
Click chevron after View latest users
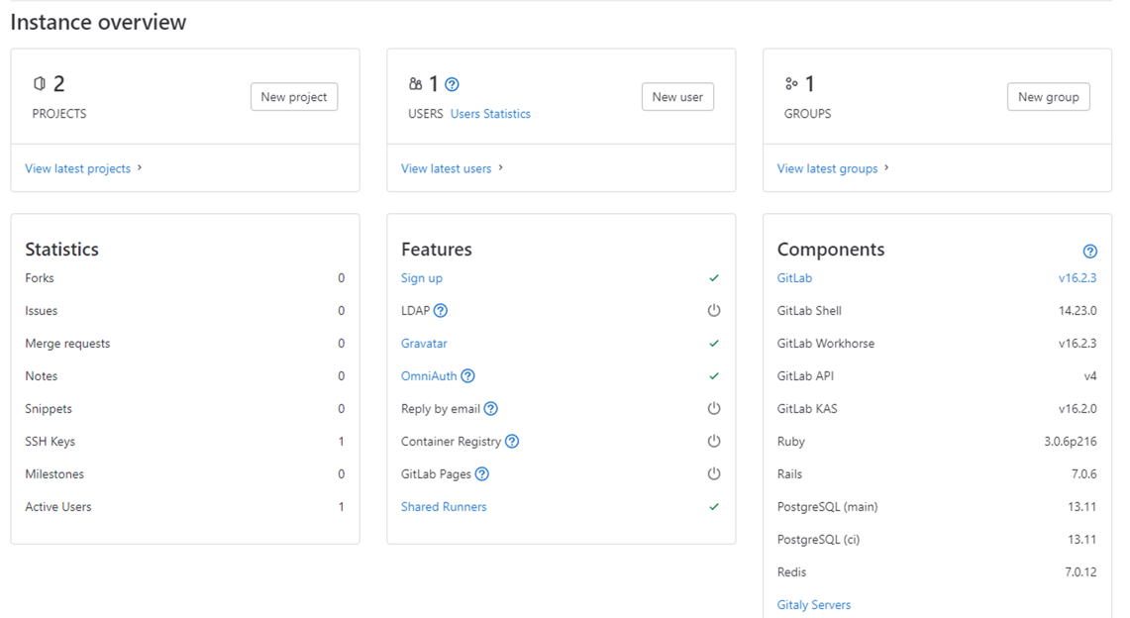(x=501, y=167)
